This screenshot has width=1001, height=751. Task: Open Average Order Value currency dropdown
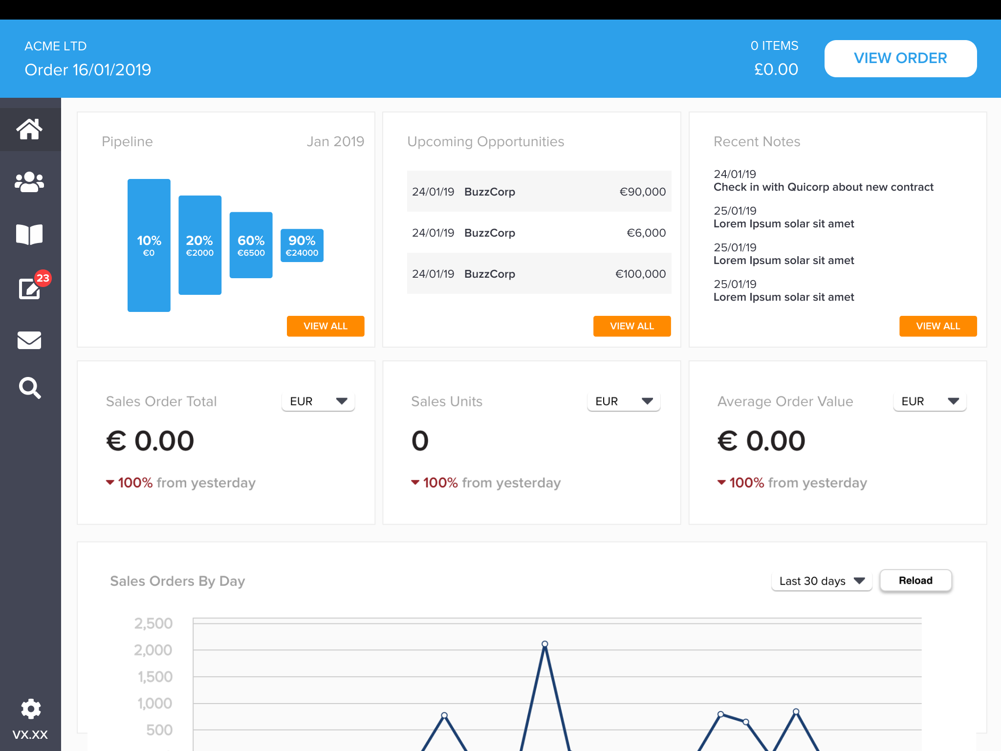tap(930, 401)
